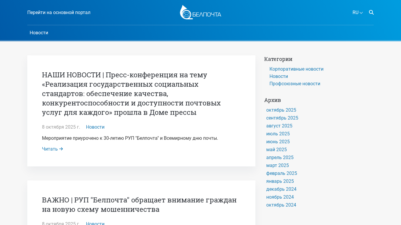
Task: Open archive for июнь 2025
Action: 278,142
